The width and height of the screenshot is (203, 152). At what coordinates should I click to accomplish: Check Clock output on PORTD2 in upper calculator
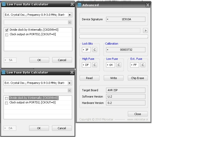[7, 35]
